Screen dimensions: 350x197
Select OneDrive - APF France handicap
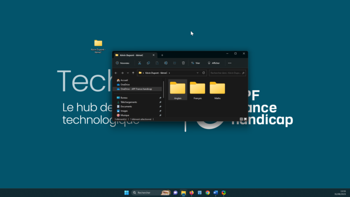point(136,89)
